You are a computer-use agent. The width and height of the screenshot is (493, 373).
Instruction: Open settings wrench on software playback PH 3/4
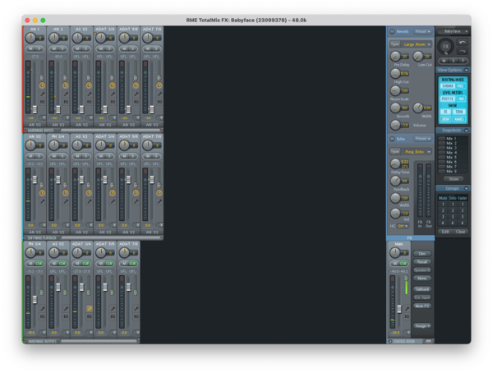pyautogui.click(x=66, y=201)
